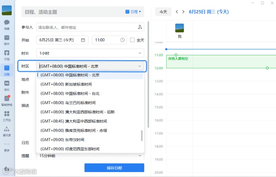This screenshot has width=276, height=177.
Task: Select (GMT+08:00) 新加坡标准时间 option
Action: [x=90, y=84]
